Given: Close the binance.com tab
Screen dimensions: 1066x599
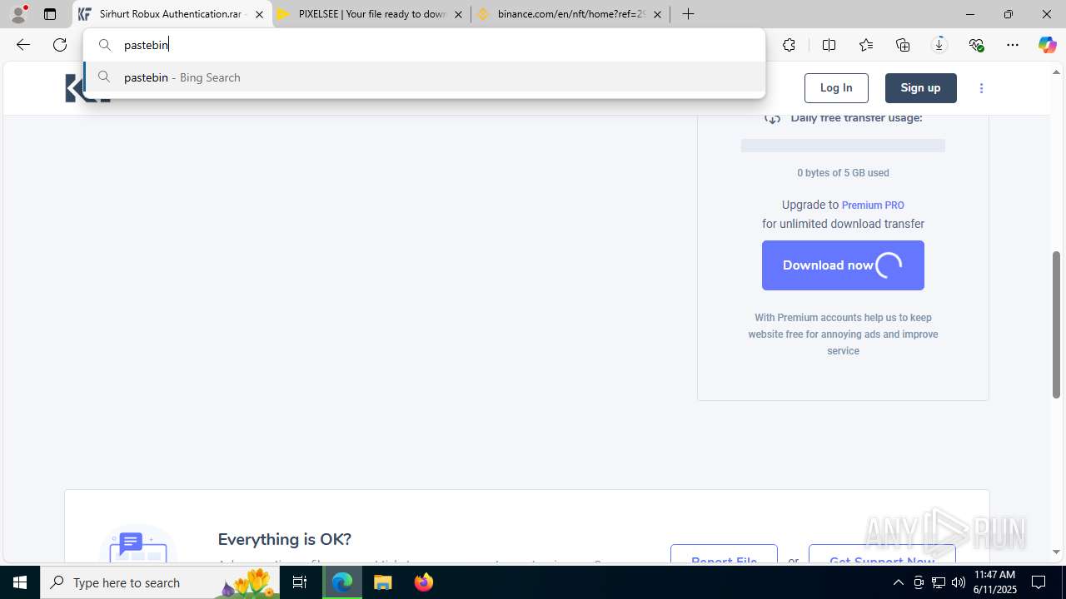Looking at the screenshot, I should click(x=657, y=14).
